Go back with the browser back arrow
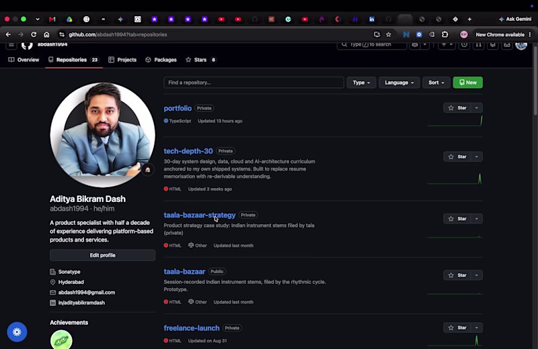 point(8,35)
